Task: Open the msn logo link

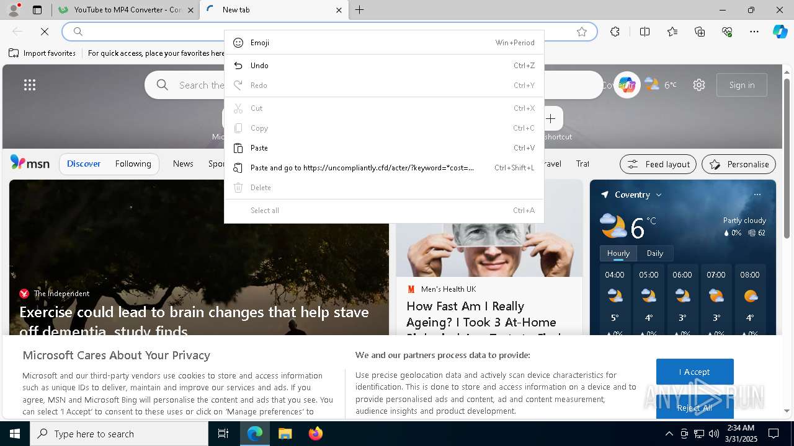Action: click(x=30, y=163)
